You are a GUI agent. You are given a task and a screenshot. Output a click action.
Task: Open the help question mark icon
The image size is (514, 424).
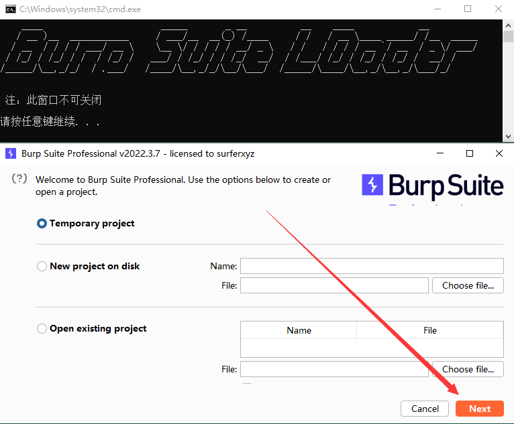19,179
